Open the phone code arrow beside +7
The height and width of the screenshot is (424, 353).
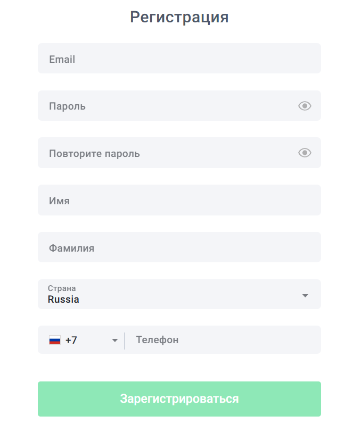(114, 340)
